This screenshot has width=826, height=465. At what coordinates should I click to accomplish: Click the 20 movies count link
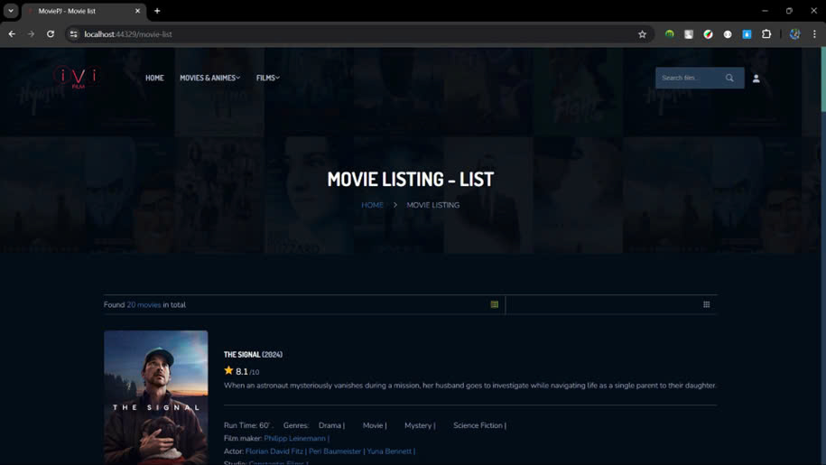pyautogui.click(x=144, y=305)
